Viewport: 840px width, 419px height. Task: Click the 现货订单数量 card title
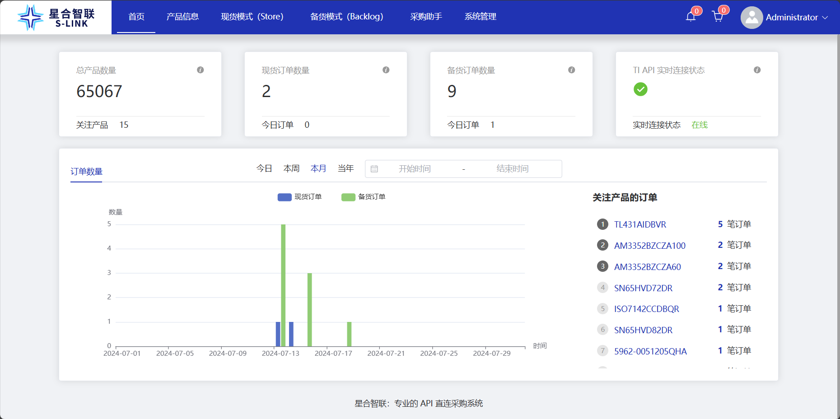pyautogui.click(x=285, y=70)
